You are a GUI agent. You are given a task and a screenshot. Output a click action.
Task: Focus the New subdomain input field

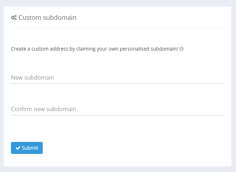(x=117, y=78)
